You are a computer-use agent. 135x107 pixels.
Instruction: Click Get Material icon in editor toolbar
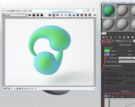click(x=103, y=37)
